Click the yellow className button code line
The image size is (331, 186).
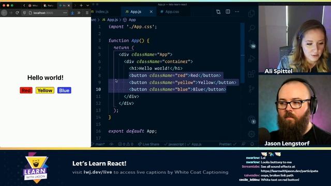(183, 83)
